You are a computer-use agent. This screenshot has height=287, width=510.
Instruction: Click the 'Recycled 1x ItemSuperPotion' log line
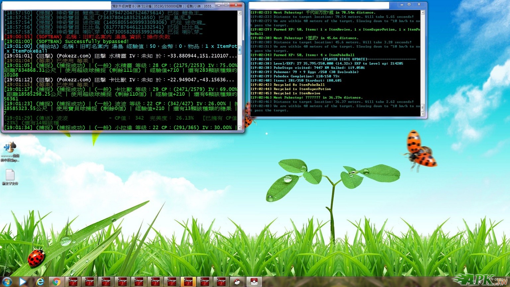291,89
